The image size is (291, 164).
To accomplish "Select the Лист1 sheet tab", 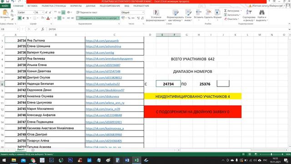I will point(20,149).
